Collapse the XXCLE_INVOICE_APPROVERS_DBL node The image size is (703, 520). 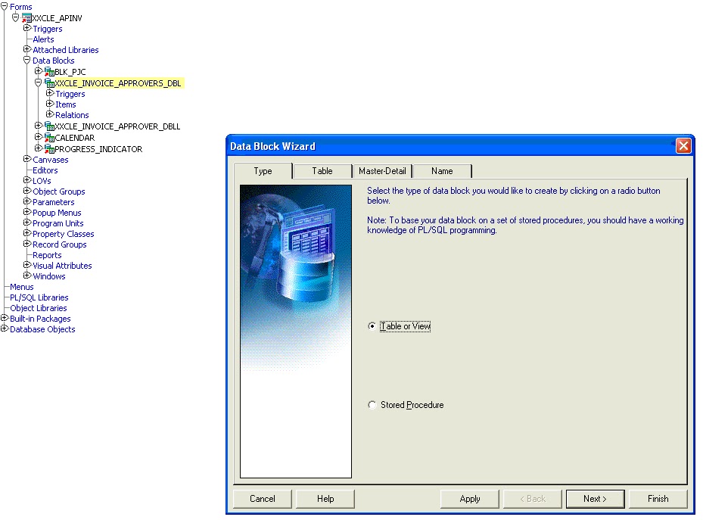tap(39, 83)
